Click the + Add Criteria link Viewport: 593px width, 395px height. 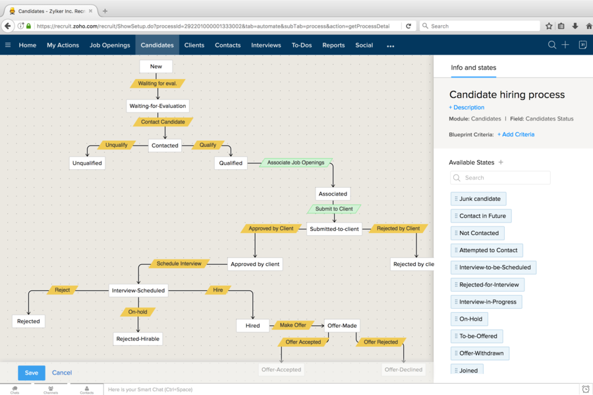[x=516, y=134]
